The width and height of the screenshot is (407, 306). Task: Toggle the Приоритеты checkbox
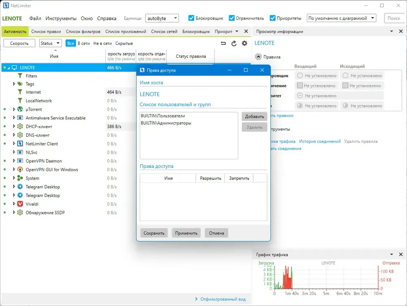coord(273,18)
